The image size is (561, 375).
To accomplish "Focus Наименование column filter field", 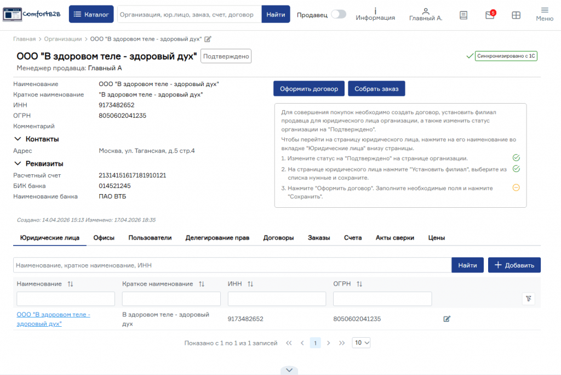I will click(66, 299).
